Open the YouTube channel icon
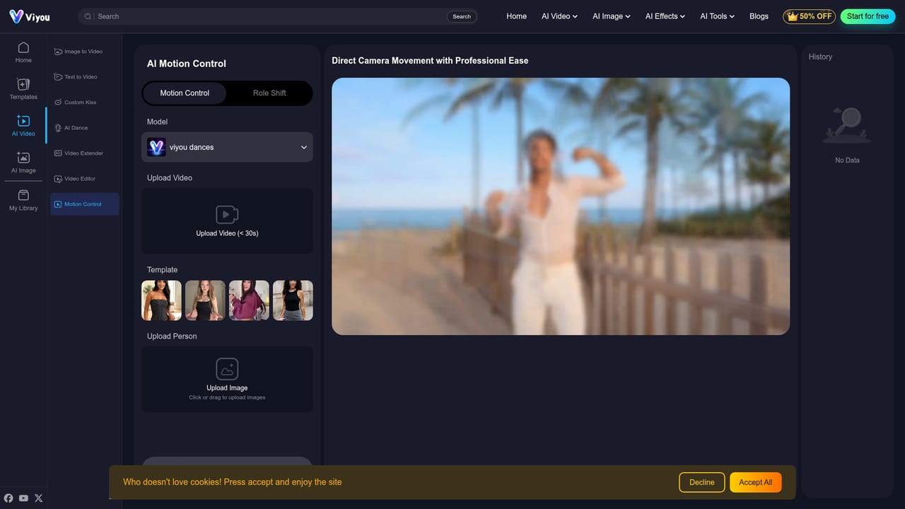This screenshot has height=509, width=905. pos(23,498)
